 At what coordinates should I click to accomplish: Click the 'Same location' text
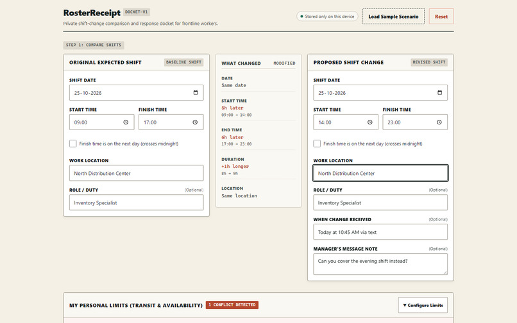click(x=239, y=195)
